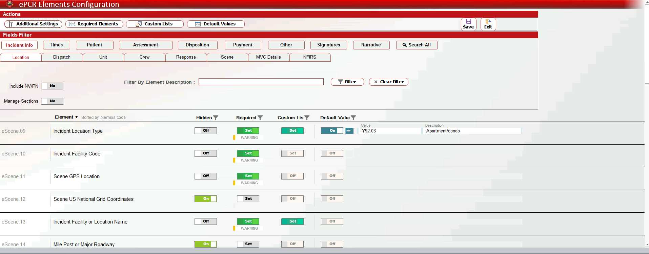Click the Filter By Element Description field
Screen dimensions: 649x254
click(261, 82)
